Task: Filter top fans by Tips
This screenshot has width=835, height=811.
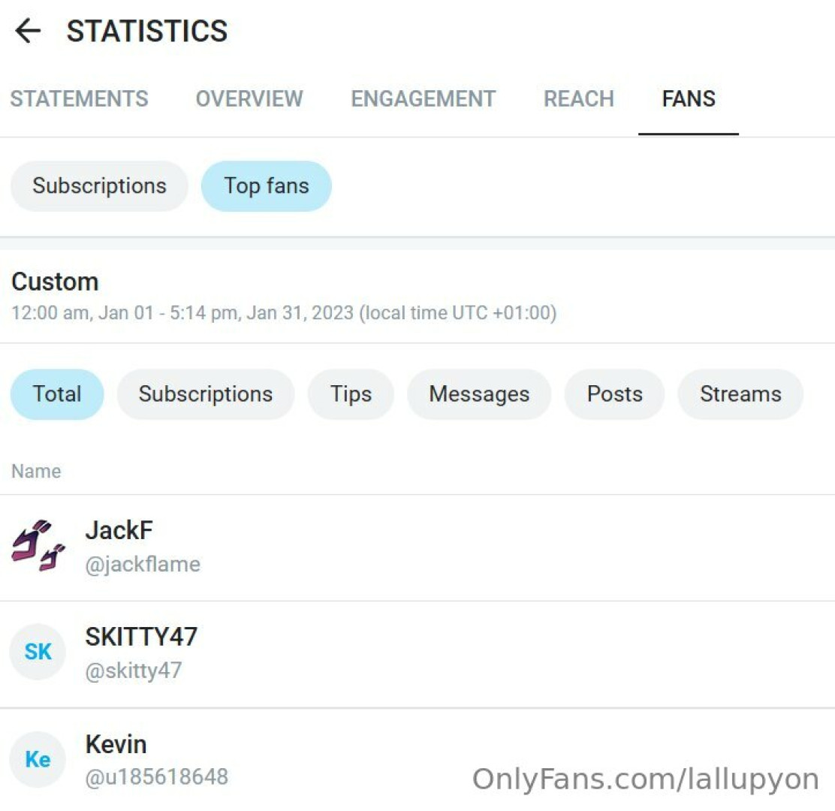Action: 351,394
